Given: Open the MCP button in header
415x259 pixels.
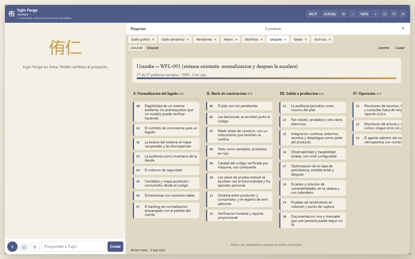Looking at the screenshot, I should coord(313,14).
